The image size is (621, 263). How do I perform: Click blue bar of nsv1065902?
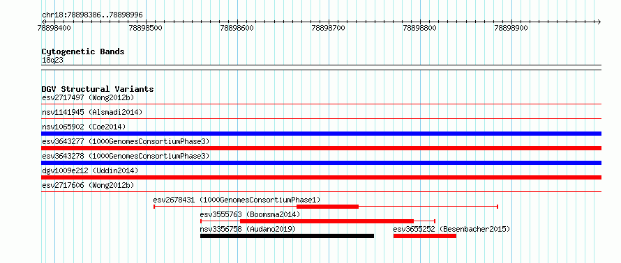click(322, 134)
